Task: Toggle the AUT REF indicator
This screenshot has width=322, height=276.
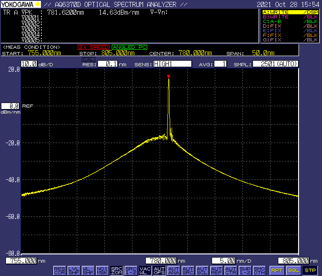Action: point(217,270)
